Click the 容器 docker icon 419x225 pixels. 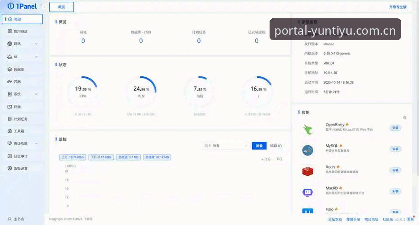pyautogui.click(x=10, y=81)
